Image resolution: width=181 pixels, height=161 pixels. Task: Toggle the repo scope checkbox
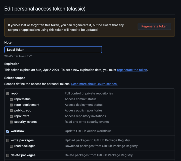click(x=8, y=93)
